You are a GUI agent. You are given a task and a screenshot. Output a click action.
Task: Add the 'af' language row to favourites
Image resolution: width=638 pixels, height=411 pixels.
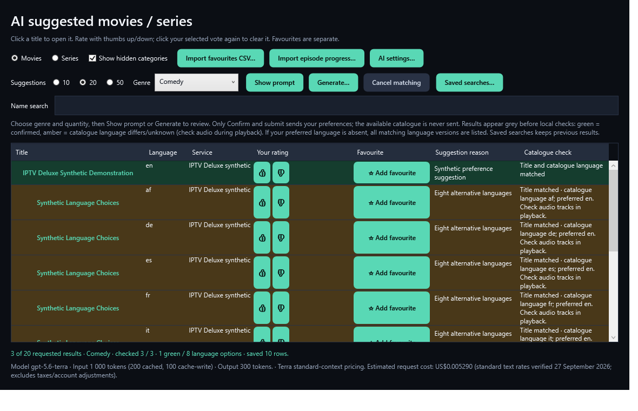(391, 202)
